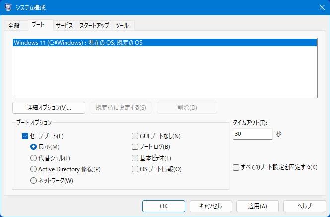Click the 削除(D) button
330x217 pixels.
click(x=187, y=108)
